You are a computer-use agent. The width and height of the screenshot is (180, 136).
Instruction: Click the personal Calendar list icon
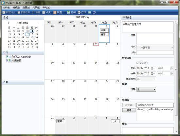10,57
